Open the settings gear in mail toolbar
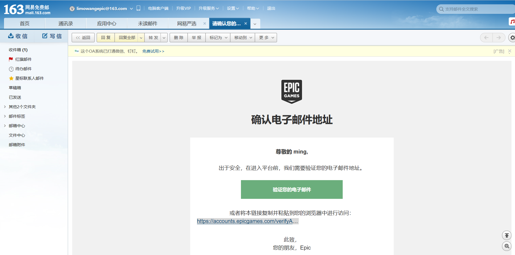515x255 pixels. [x=512, y=38]
